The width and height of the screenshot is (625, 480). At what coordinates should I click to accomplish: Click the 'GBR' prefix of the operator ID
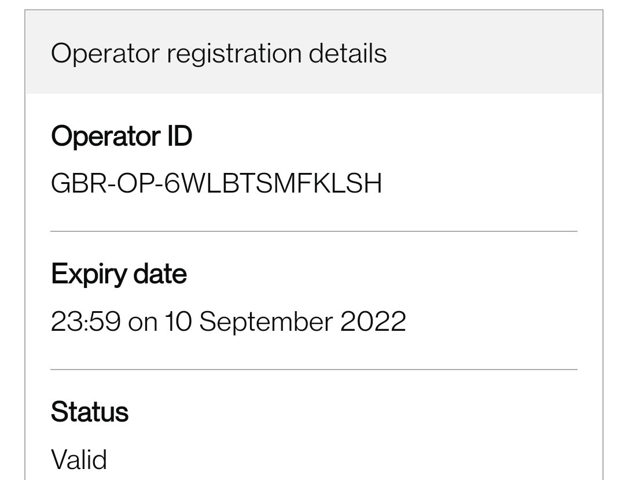[79, 183]
